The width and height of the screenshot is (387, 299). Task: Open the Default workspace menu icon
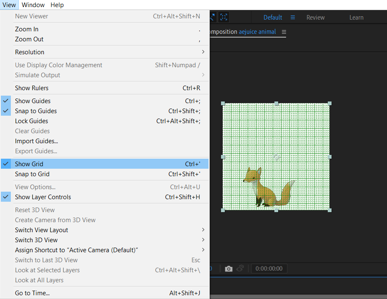click(293, 18)
